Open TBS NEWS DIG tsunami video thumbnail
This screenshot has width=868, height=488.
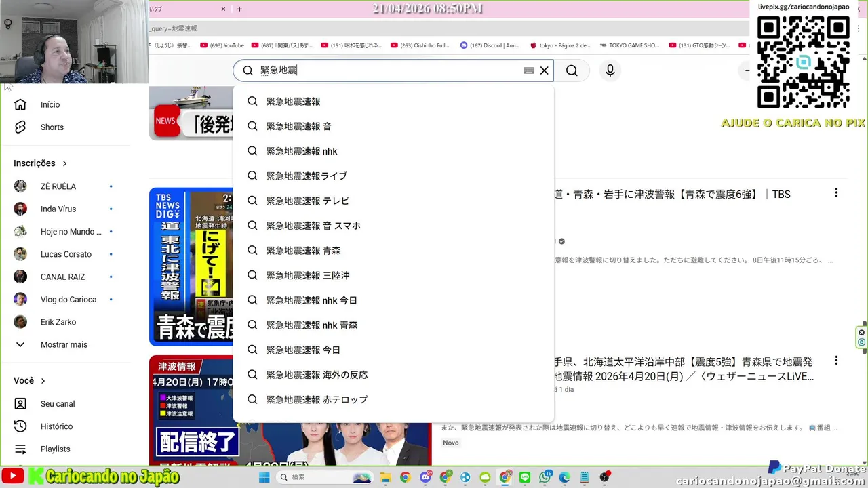pos(191,266)
